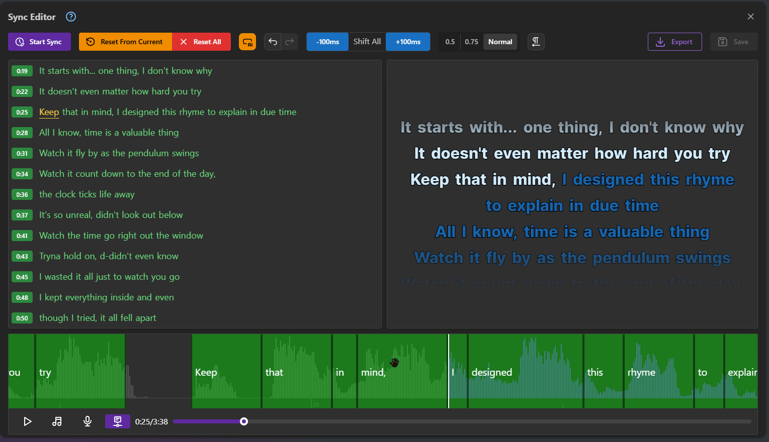Click the 0:22 timestamp badge
Image resolution: width=769 pixels, height=442 pixels.
[22, 91]
